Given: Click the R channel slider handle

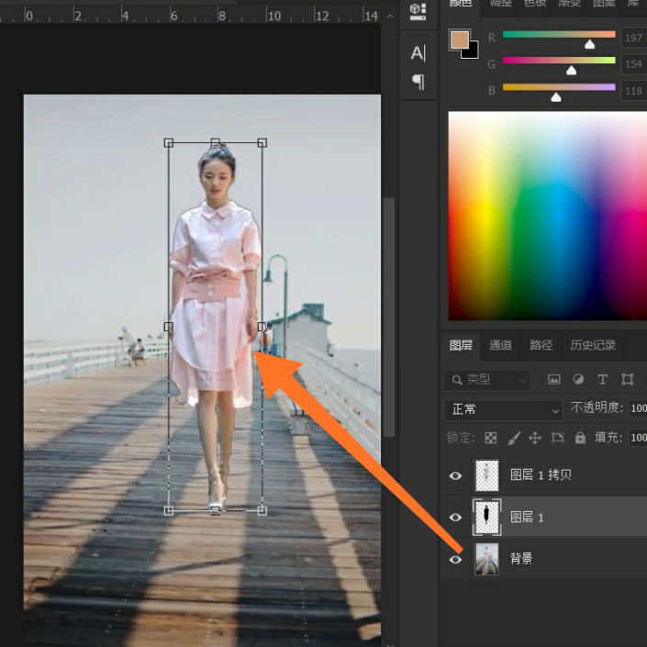Looking at the screenshot, I should pyautogui.click(x=590, y=44).
